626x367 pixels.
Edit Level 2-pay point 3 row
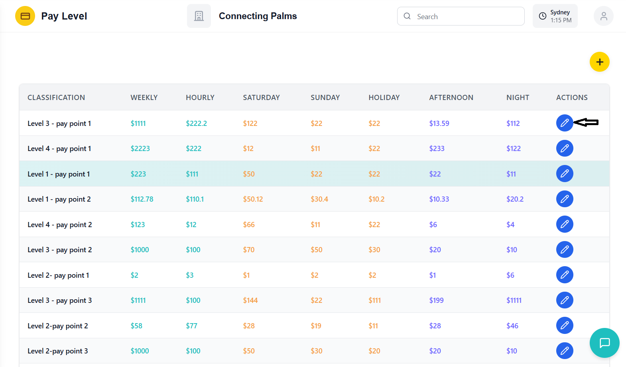(564, 351)
